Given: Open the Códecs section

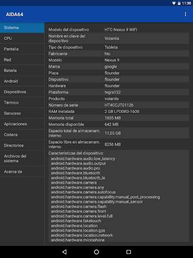Looking at the screenshot, I should pyautogui.click(x=22, y=135).
